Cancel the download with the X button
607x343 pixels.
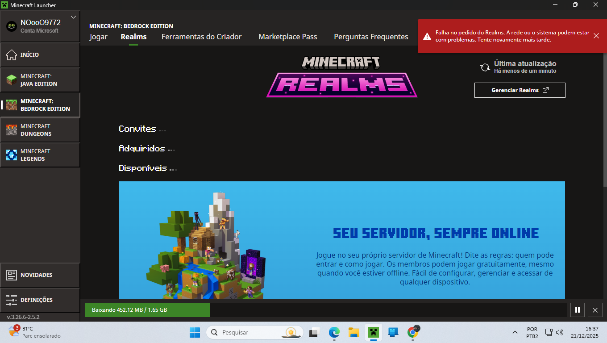595,310
